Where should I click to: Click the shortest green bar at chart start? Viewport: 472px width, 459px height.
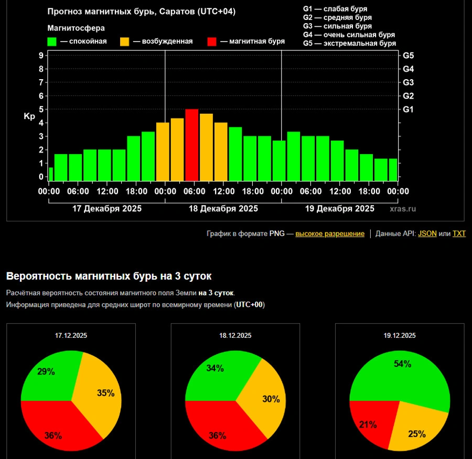[51, 174]
